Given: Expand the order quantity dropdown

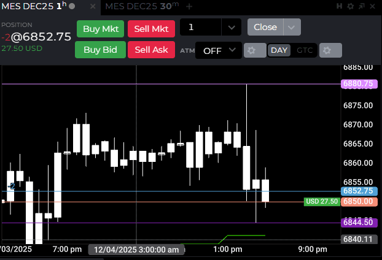Looking at the screenshot, I should (x=232, y=27).
